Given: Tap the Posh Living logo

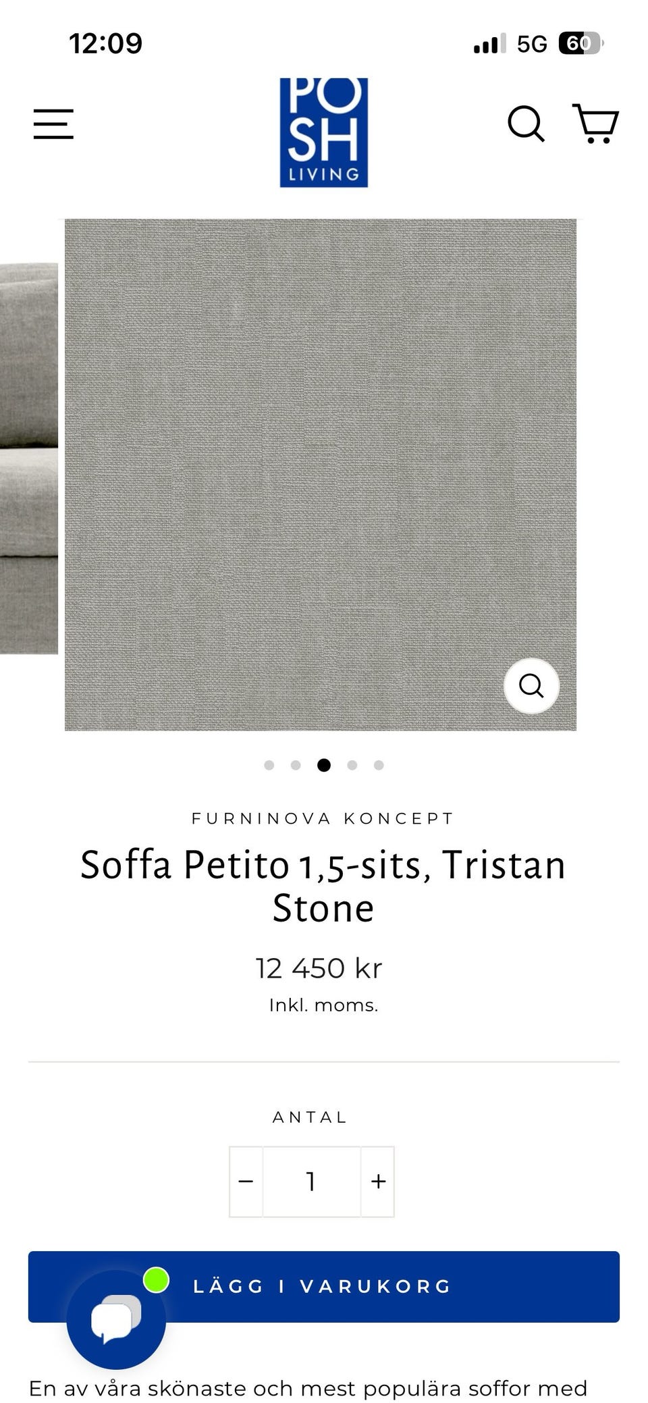Looking at the screenshot, I should 324,132.
